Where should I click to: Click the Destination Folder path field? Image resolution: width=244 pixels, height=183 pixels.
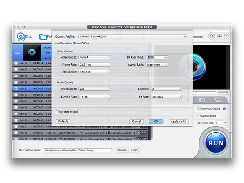pos(78,150)
